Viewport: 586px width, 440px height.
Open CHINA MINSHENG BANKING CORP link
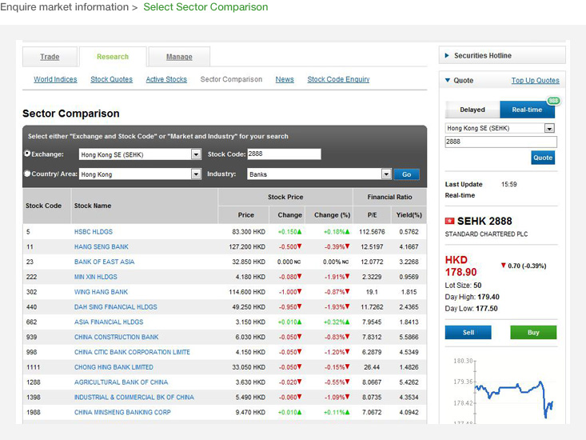122,412
